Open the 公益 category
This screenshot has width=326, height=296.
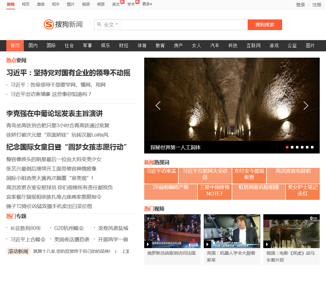click(292, 45)
